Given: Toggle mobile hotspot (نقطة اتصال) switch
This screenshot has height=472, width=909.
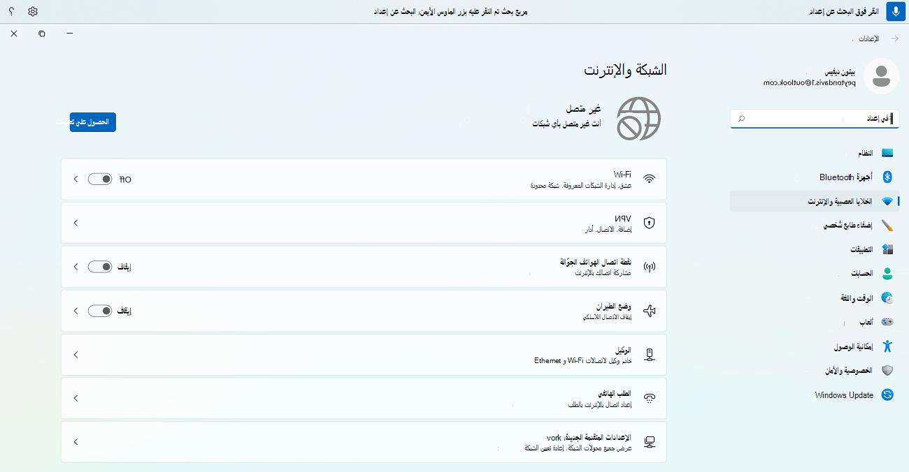Looking at the screenshot, I should coord(100,267).
